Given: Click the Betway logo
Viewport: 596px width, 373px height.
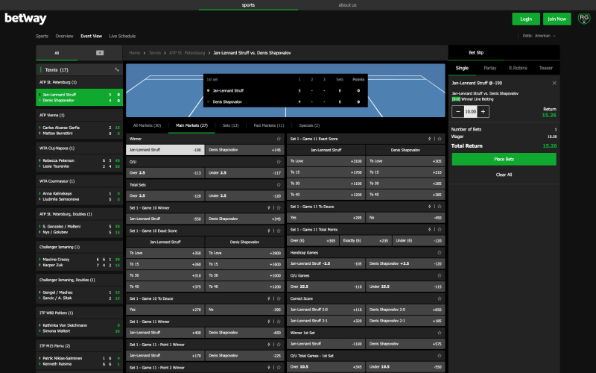Looking at the screenshot, I should pos(25,18).
